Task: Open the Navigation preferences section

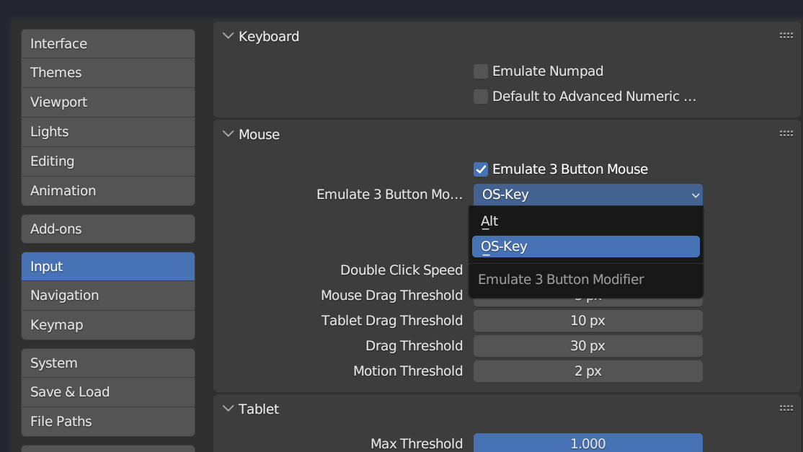Action: click(108, 296)
